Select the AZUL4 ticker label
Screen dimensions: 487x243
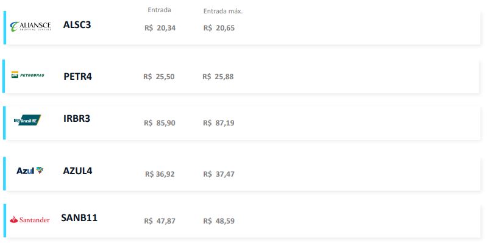click(x=77, y=171)
